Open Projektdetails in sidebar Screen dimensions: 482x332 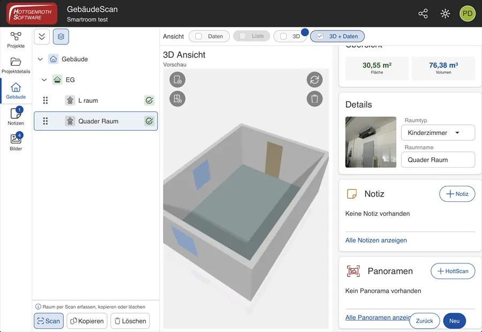point(16,65)
